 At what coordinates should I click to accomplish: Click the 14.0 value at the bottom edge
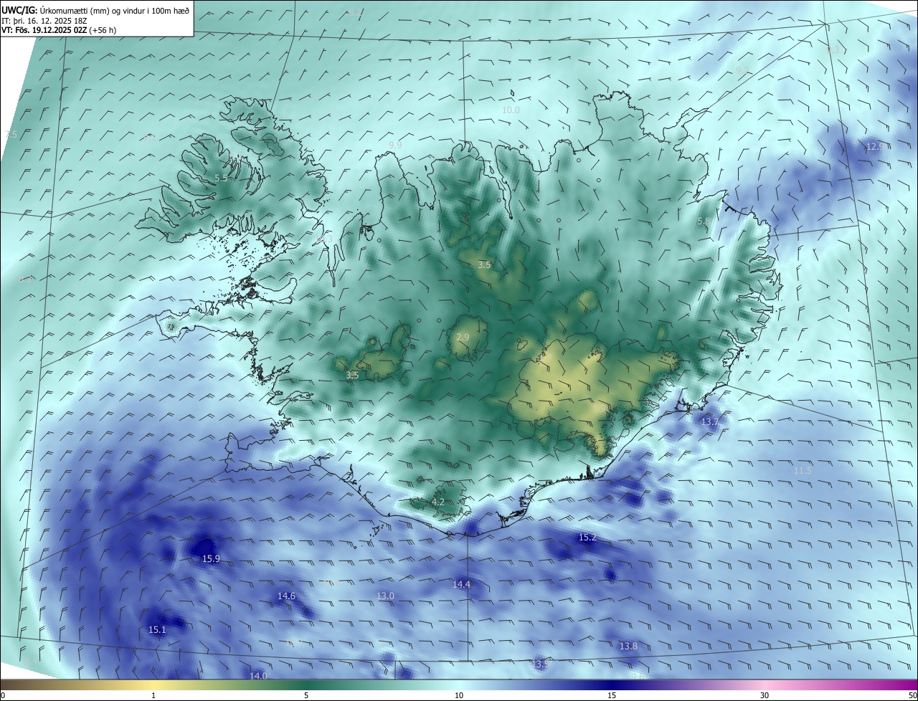coord(258,675)
